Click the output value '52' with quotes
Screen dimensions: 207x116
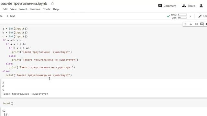point(5,115)
